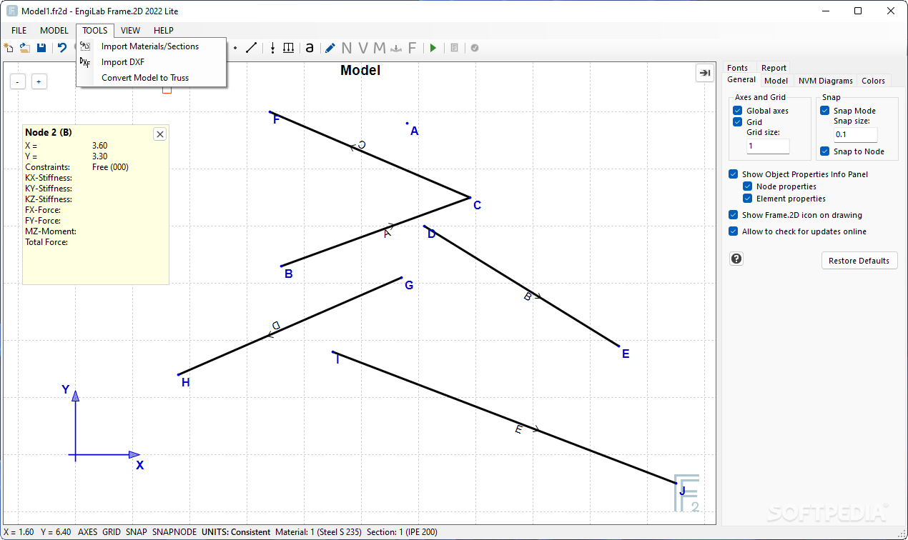Toggle Show Object Properties Info Panel
The image size is (908, 540).
[734, 174]
